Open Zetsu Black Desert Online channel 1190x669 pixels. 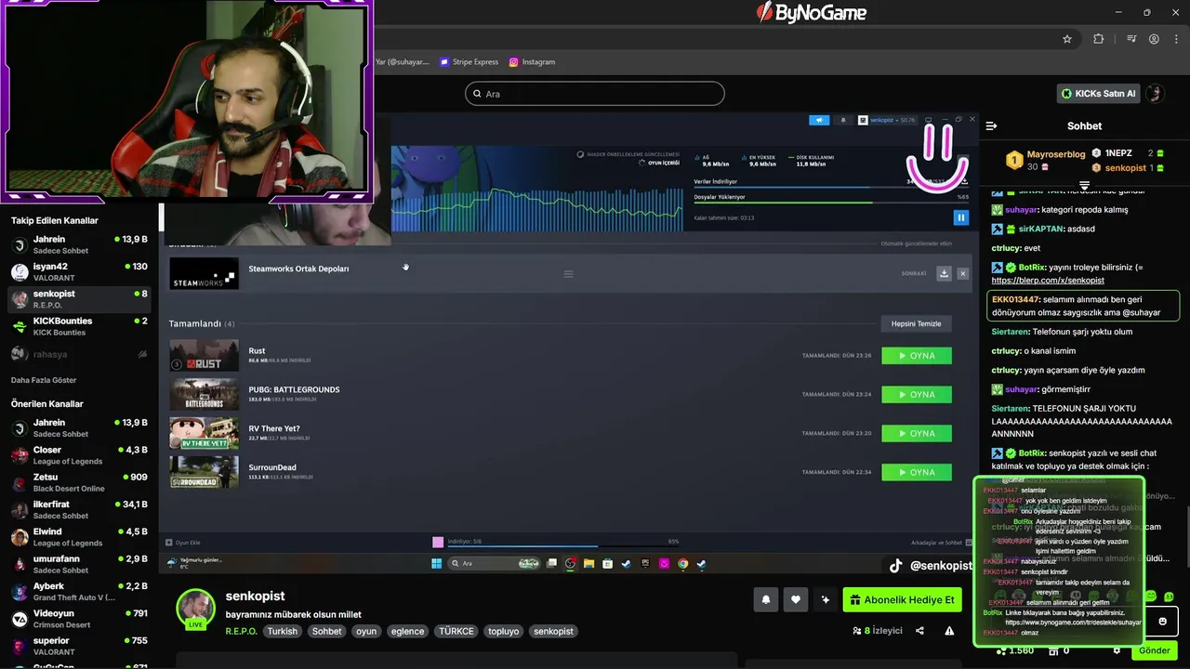[80, 482]
